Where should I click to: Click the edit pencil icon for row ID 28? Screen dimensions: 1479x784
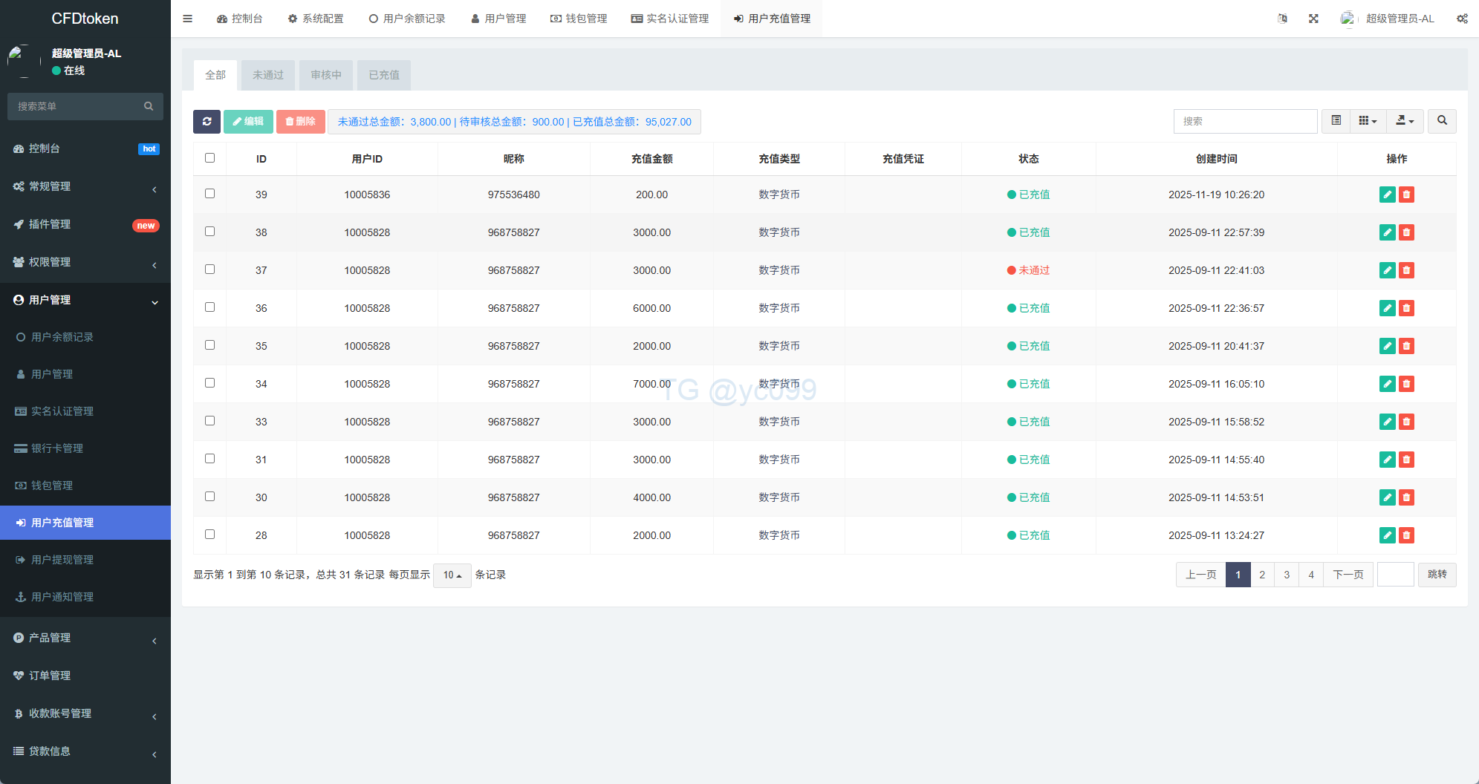coord(1387,535)
